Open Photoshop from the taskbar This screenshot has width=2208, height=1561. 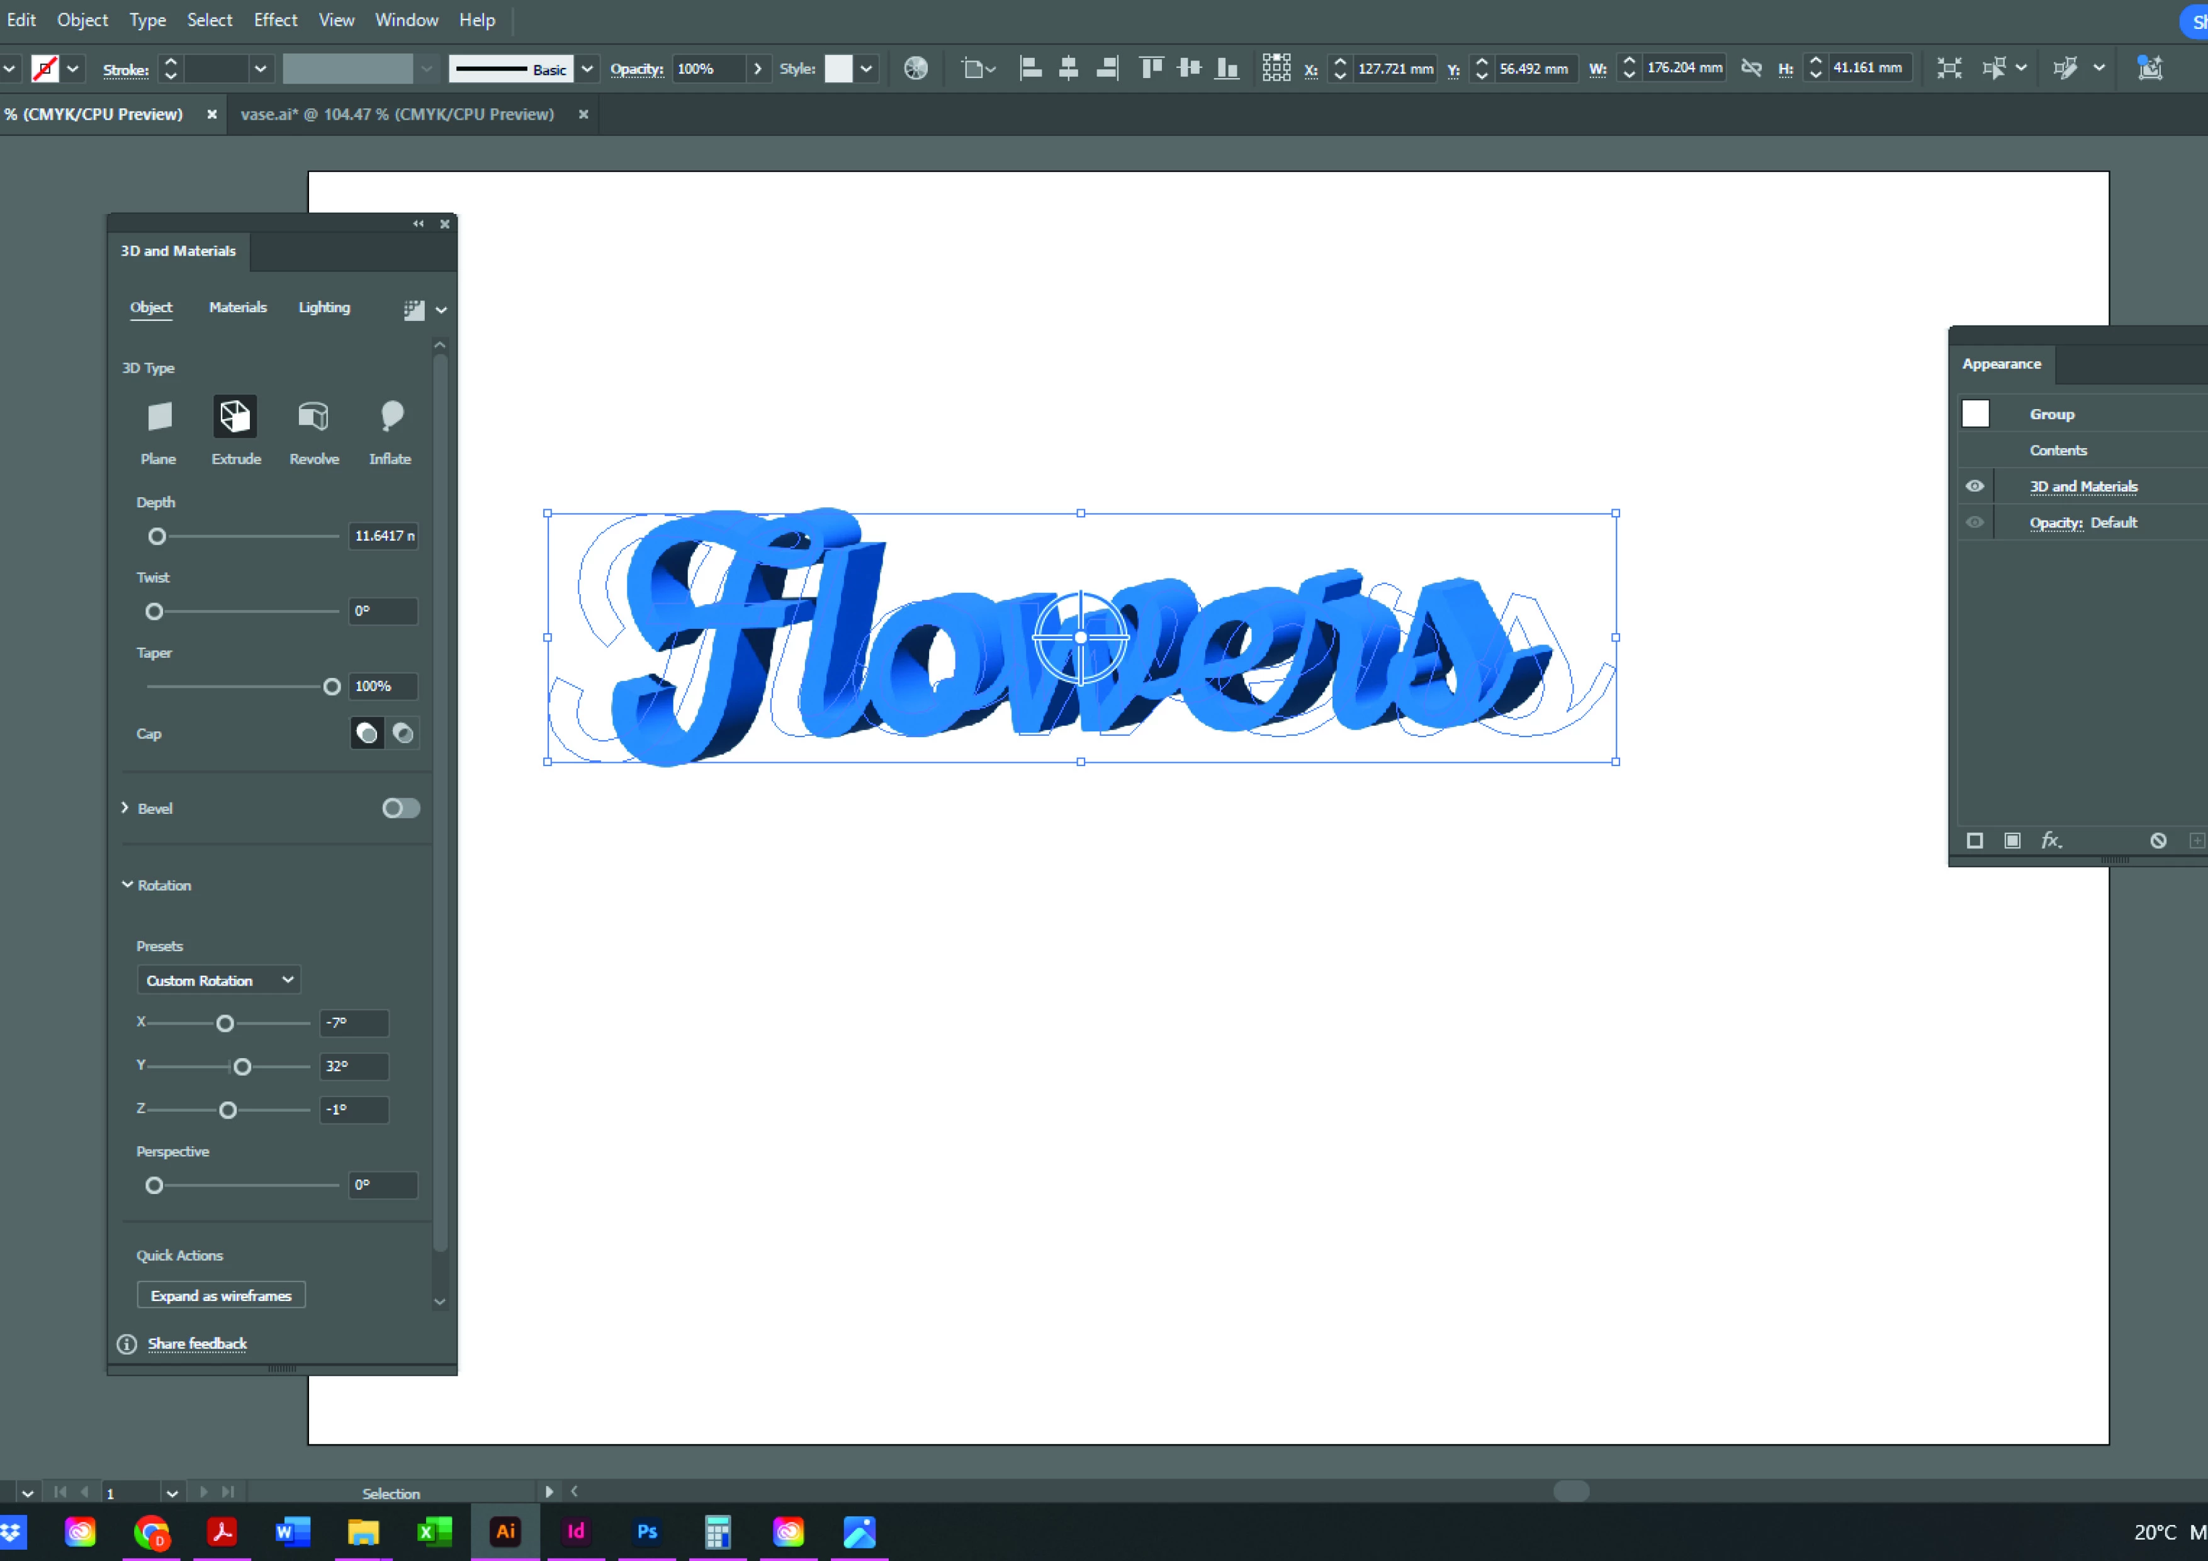(647, 1531)
